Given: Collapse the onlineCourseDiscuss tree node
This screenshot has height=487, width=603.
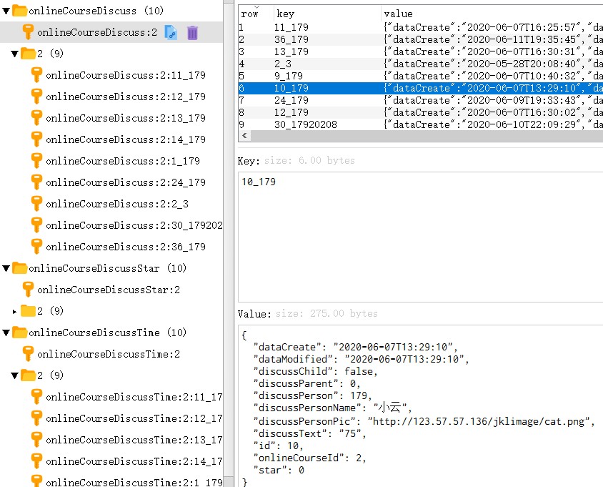Looking at the screenshot, I should [6, 11].
